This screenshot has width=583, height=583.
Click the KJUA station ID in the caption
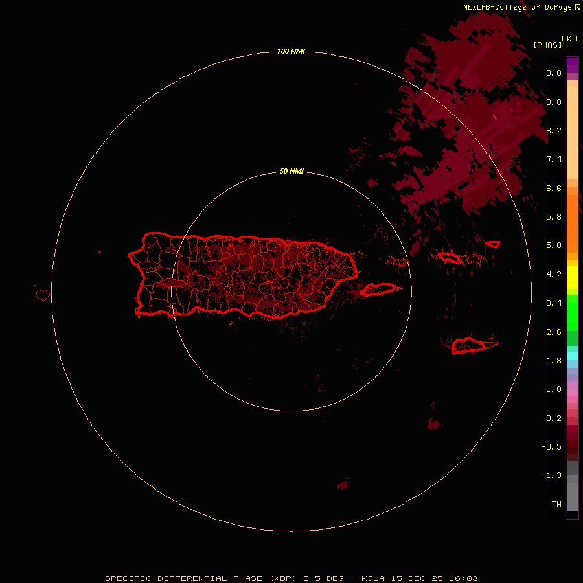pyautogui.click(x=374, y=578)
